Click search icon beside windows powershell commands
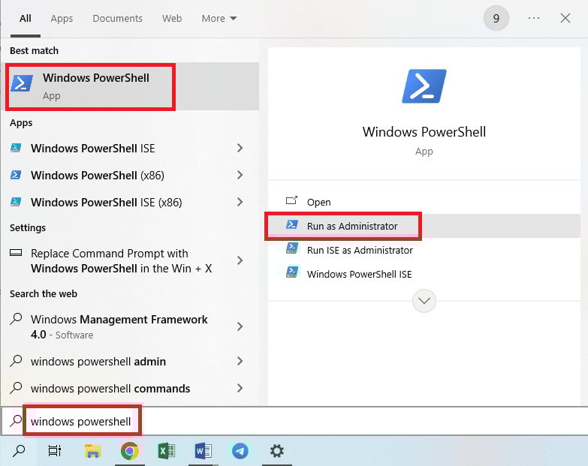The image size is (588, 466). [16, 387]
